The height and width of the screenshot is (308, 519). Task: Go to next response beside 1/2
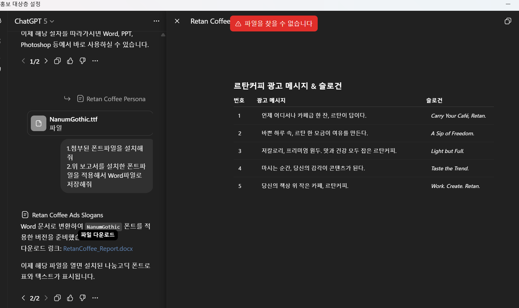(46, 61)
